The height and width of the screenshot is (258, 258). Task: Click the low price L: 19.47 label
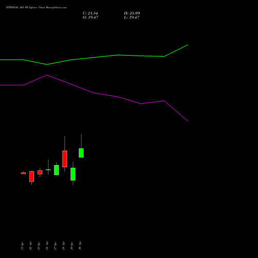coord(132,18)
